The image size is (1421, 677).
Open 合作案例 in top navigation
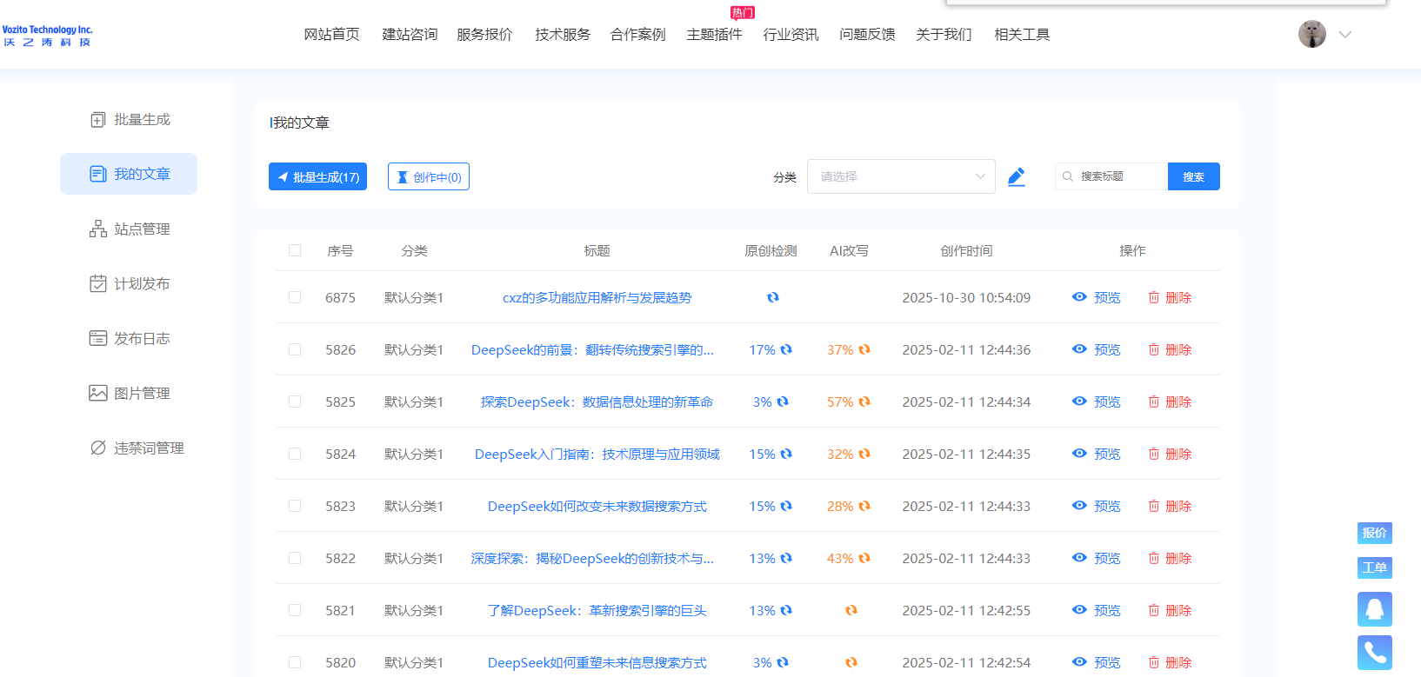pyautogui.click(x=637, y=35)
